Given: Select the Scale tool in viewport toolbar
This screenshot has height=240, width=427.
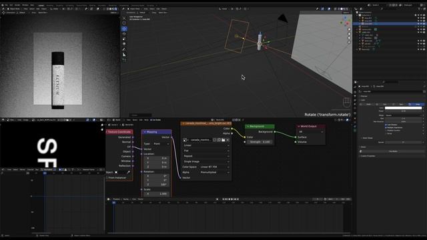Looking at the screenshot, I should [x=125, y=39].
